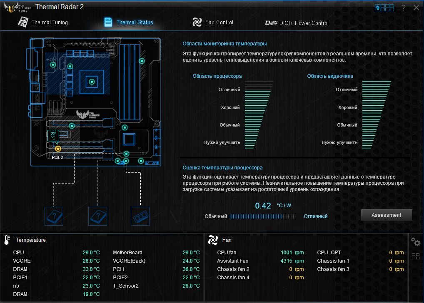
Task: Select the yellow PCIE2 sensor marker
Action: 58,149
